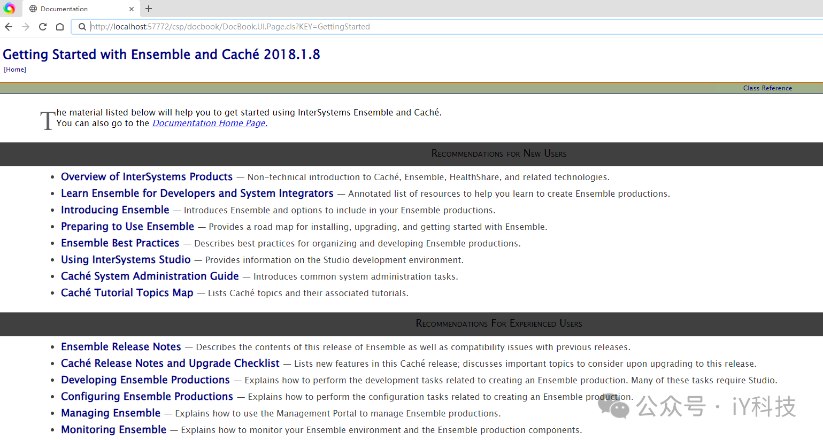The height and width of the screenshot is (440, 823).
Task: Open Using InterSystems Studio link
Action: pos(126,259)
